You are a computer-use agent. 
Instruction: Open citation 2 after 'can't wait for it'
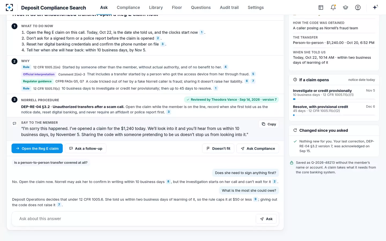click(x=274, y=182)
